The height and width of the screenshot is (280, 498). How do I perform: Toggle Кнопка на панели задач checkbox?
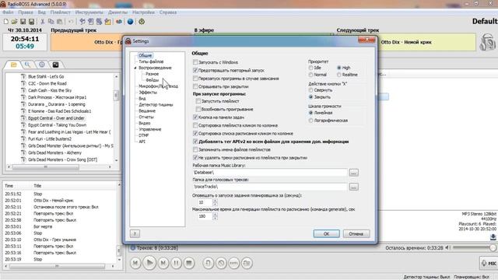click(x=195, y=117)
